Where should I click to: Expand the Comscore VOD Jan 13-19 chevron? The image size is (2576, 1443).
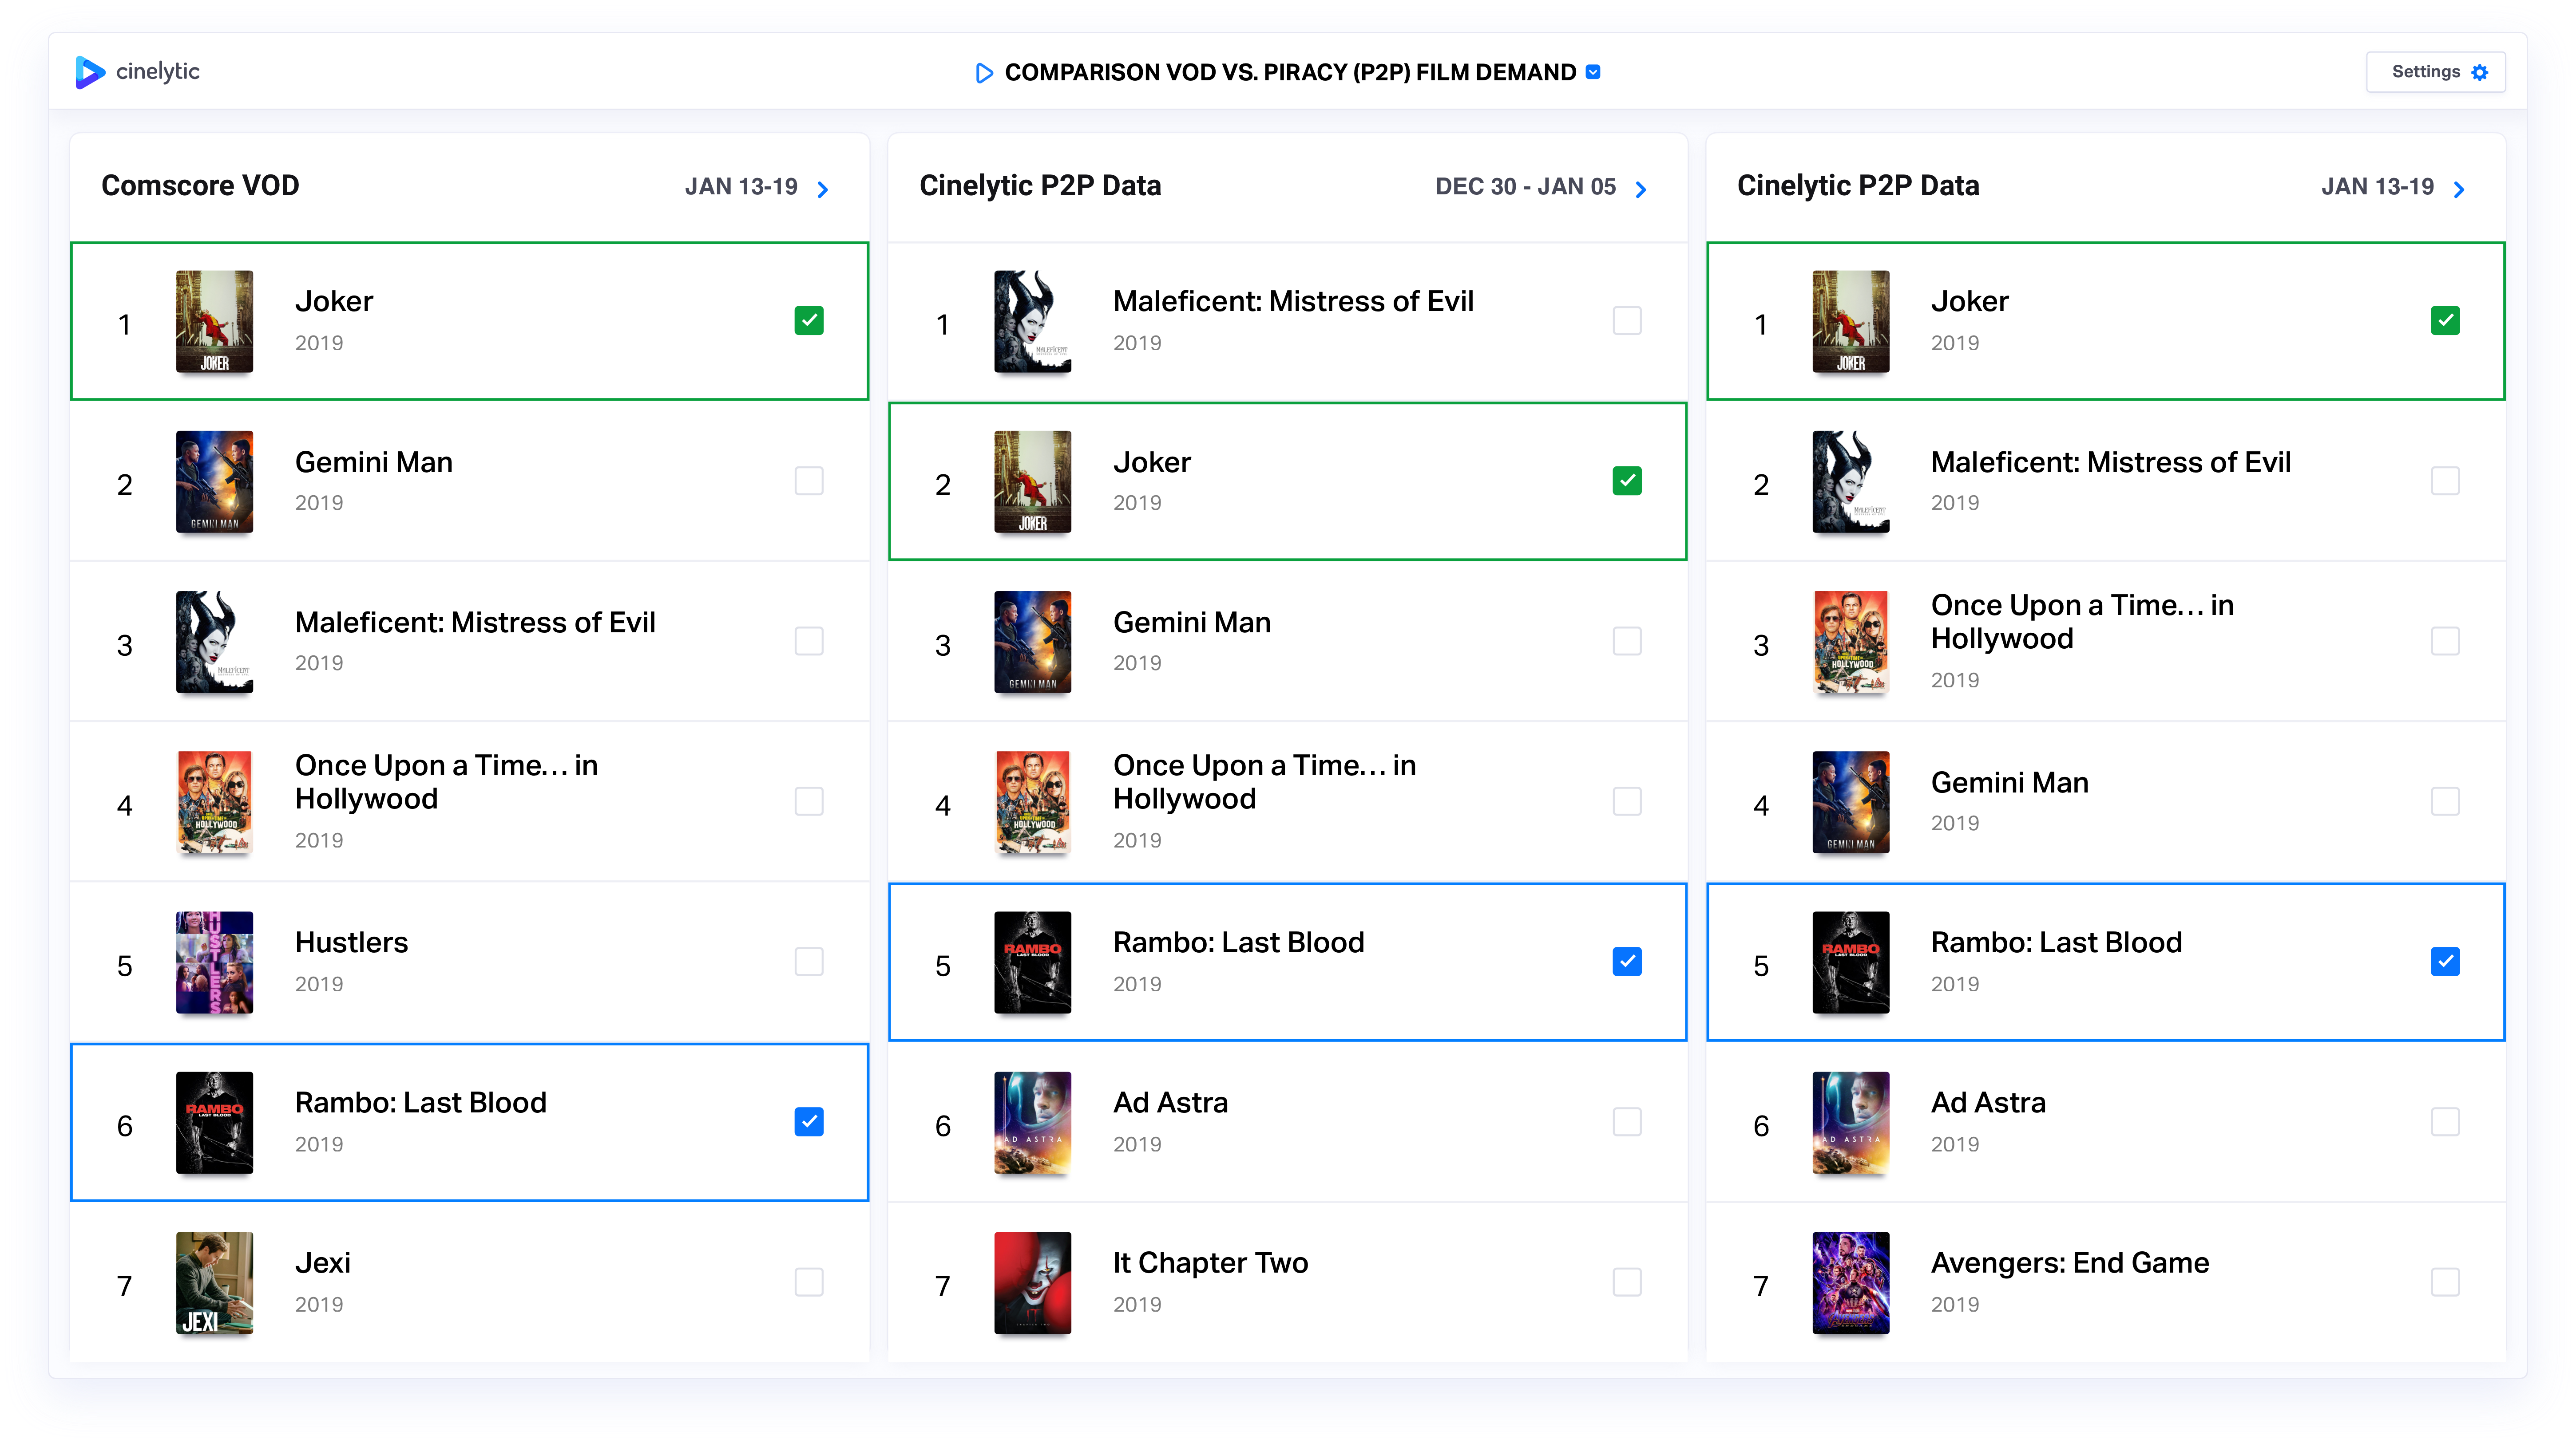822,189
